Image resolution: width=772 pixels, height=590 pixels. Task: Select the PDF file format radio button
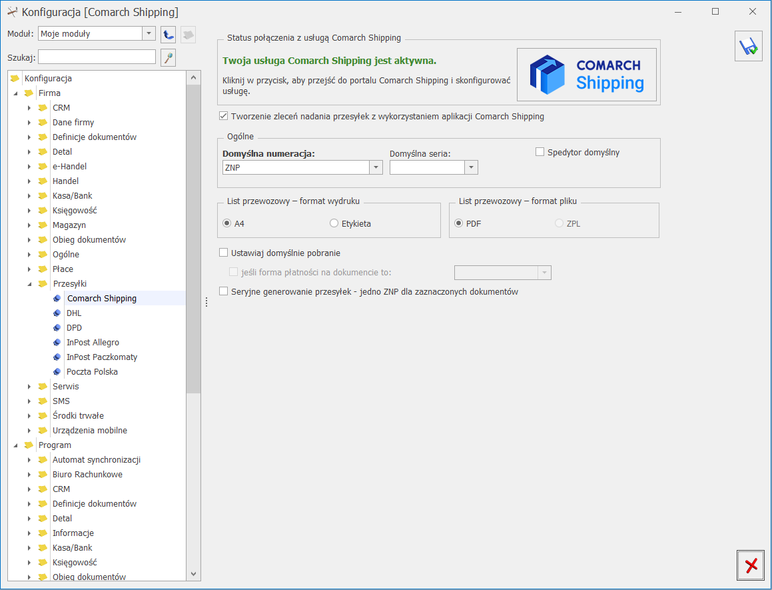click(x=458, y=223)
